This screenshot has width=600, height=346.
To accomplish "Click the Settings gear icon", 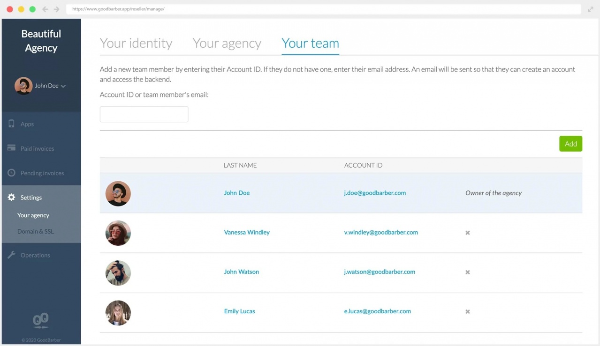I will (x=12, y=198).
